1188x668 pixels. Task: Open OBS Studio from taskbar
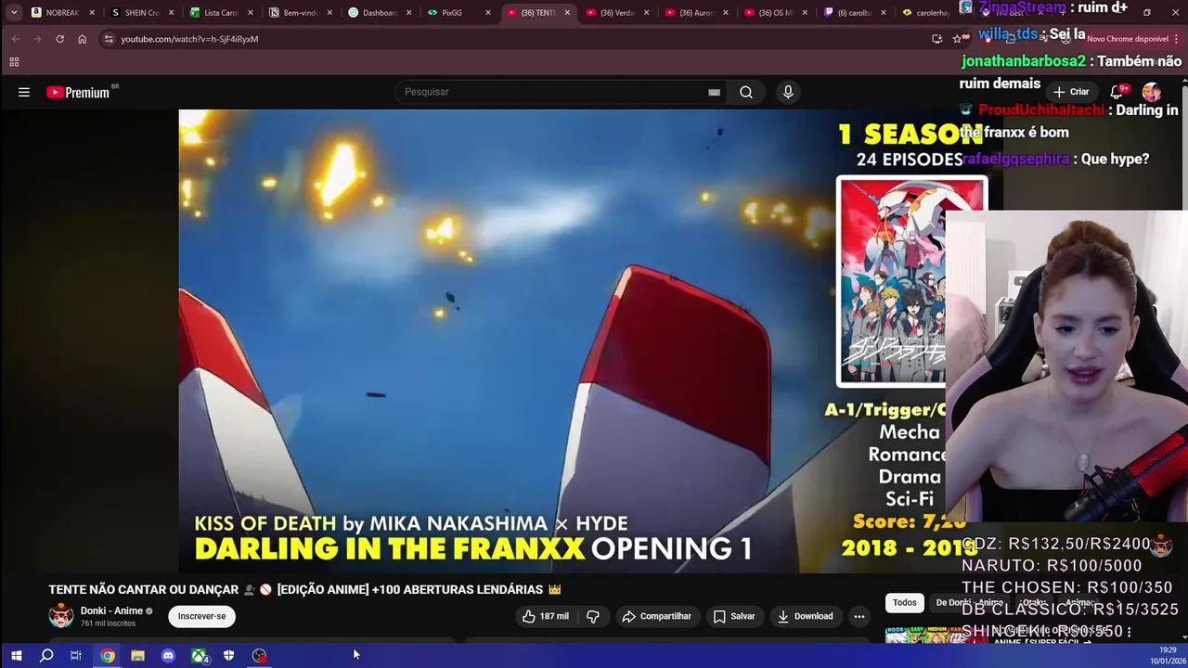260,656
